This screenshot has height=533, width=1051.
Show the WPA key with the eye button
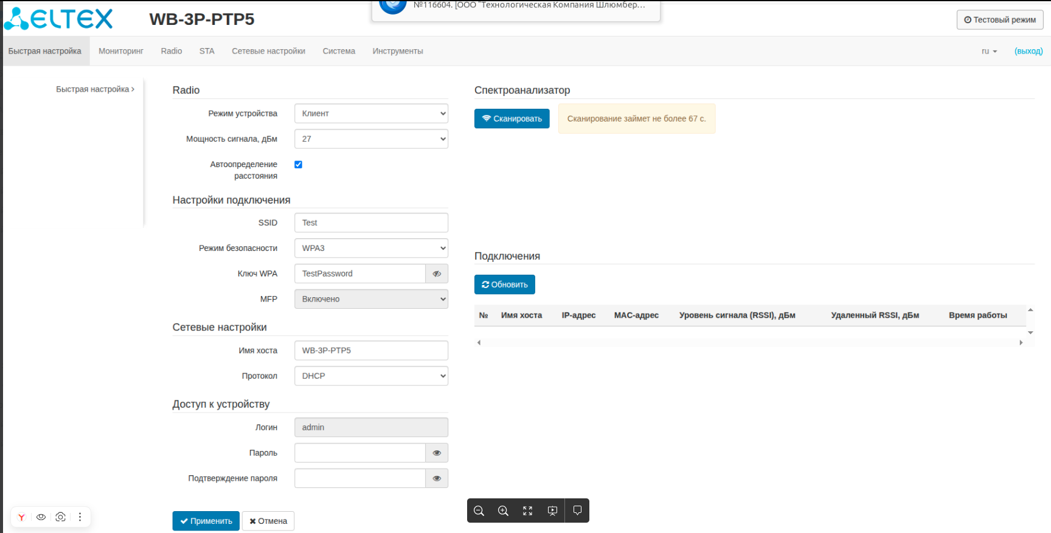[x=437, y=273]
